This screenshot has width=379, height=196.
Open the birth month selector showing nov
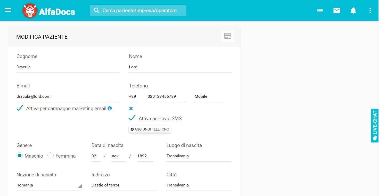pyautogui.click(x=119, y=156)
